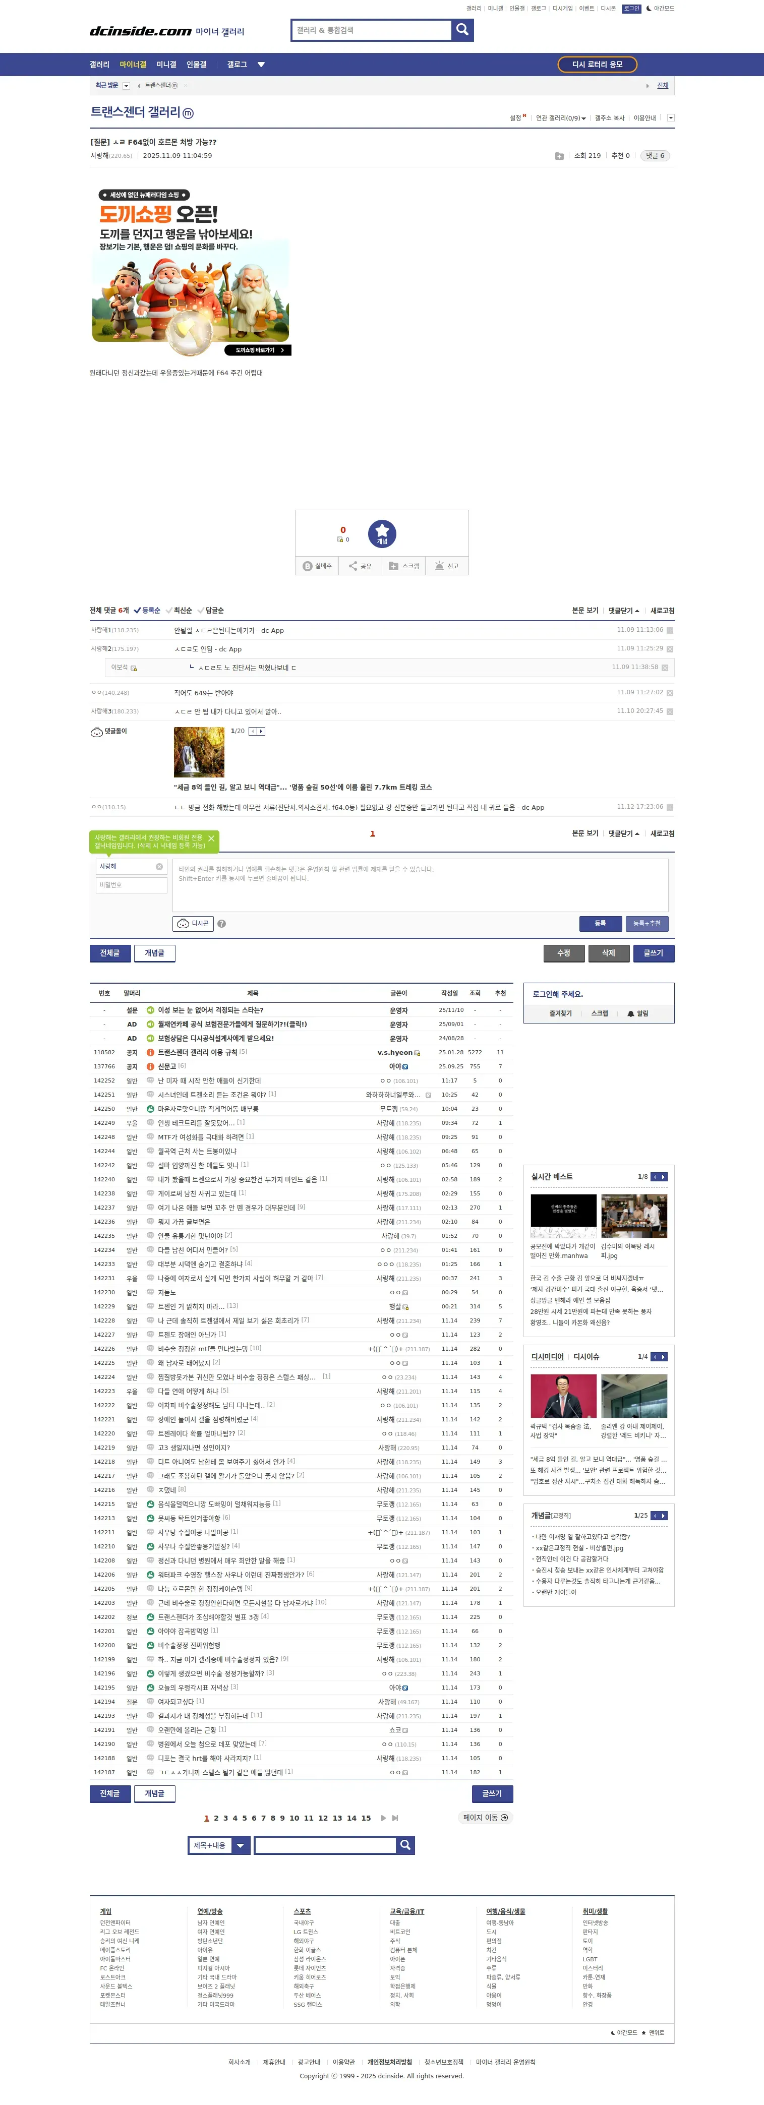Delete comment dated 11.12 17:23:06 (x icon)
The image size is (764, 2105).
(x=670, y=807)
